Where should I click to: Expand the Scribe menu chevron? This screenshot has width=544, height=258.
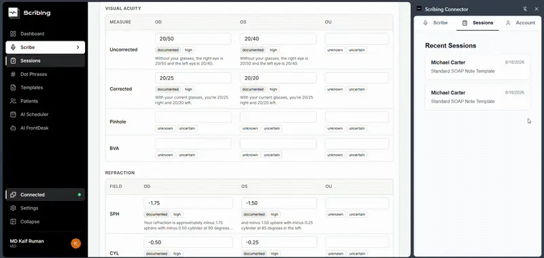click(78, 48)
